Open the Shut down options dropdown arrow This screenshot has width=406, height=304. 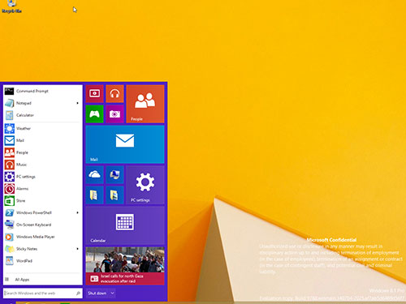pos(112,293)
